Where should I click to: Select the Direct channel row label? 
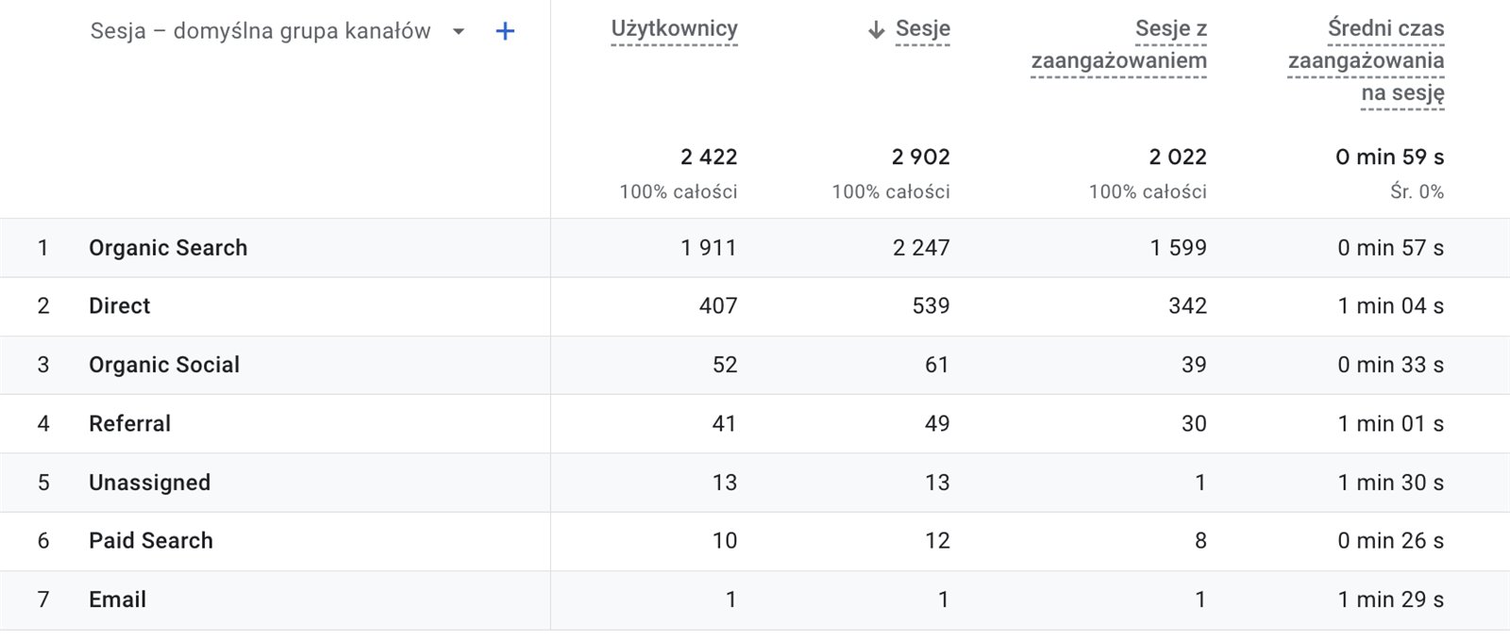pyautogui.click(x=120, y=306)
